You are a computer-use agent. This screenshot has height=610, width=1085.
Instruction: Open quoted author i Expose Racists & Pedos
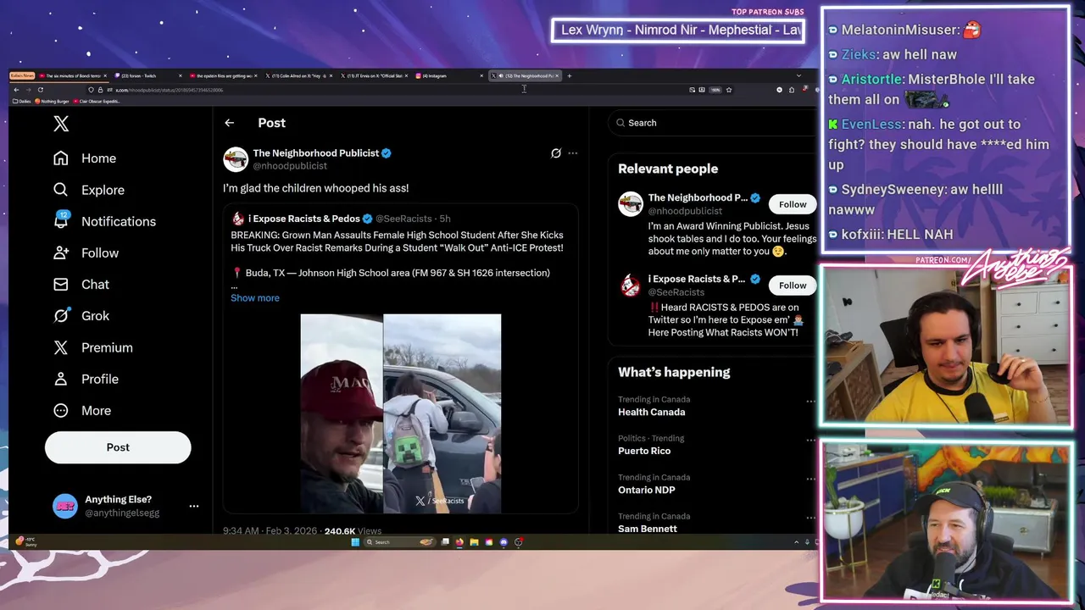click(303, 219)
